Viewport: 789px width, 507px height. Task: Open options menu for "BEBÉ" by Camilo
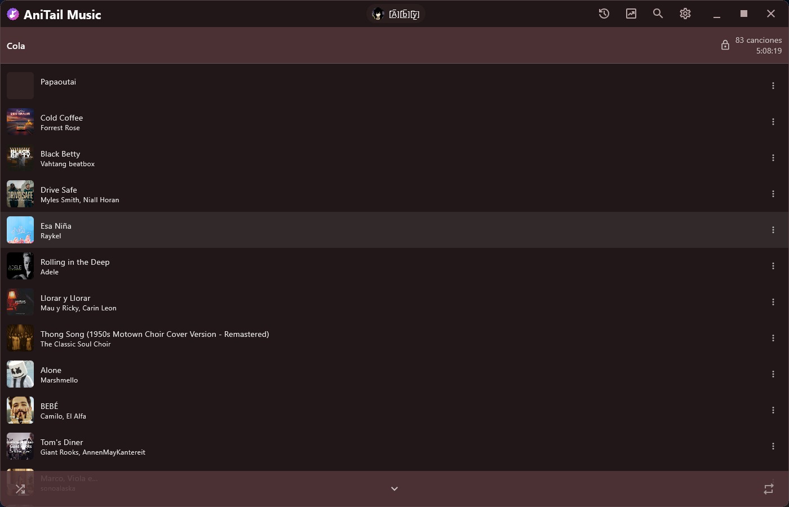773,410
